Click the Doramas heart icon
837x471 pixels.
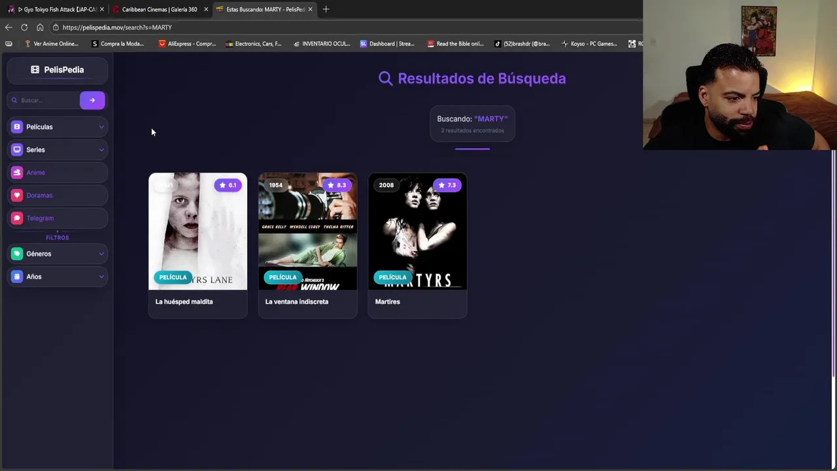[17, 196]
